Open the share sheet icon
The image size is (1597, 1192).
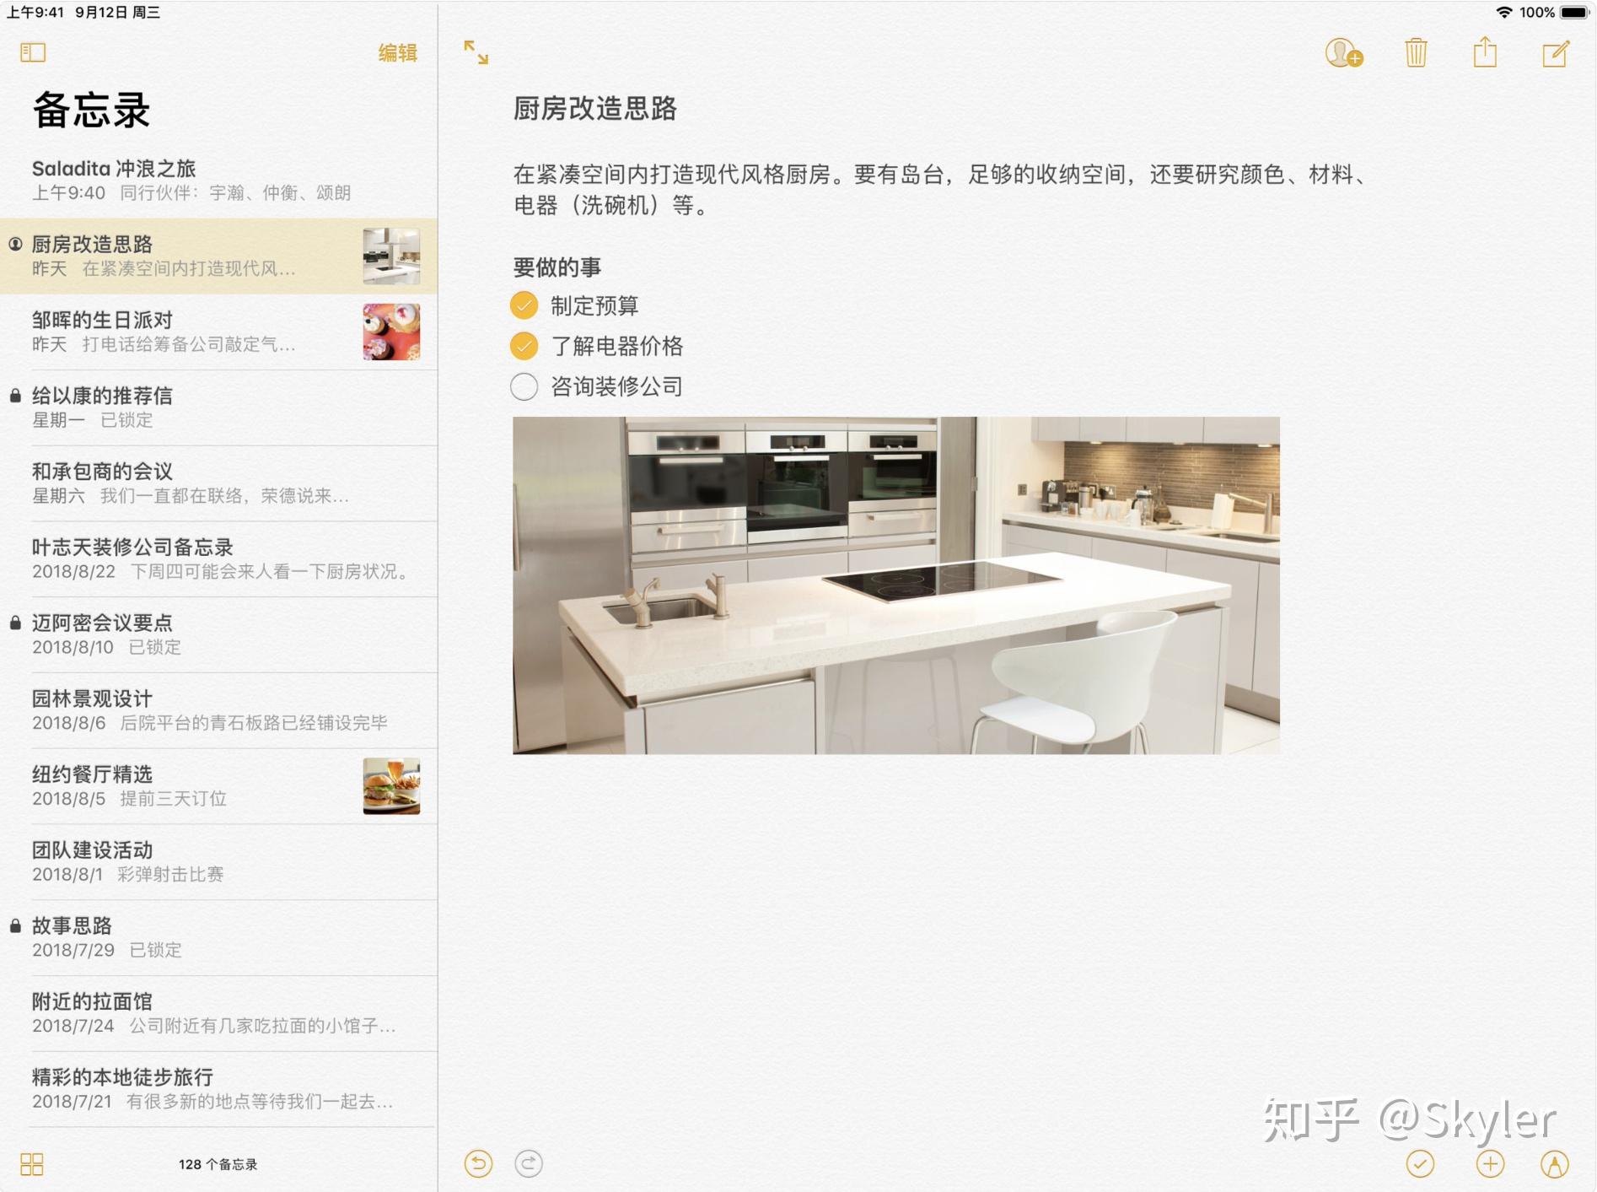click(1485, 51)
